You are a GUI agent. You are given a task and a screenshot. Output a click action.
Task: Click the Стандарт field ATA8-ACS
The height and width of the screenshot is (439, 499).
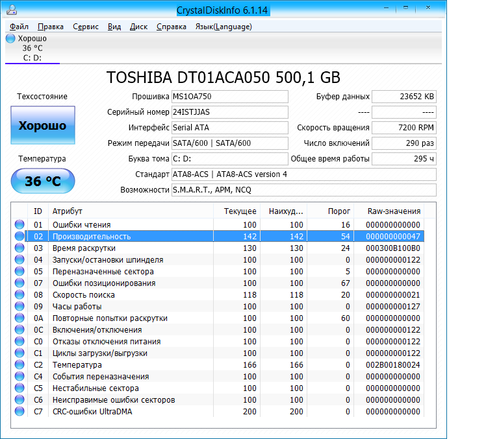[x=304, y=174]
